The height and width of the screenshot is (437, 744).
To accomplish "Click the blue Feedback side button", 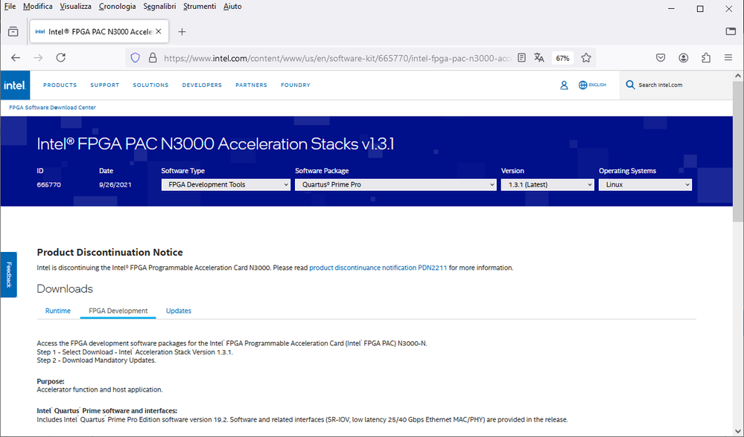I will 9,274.
